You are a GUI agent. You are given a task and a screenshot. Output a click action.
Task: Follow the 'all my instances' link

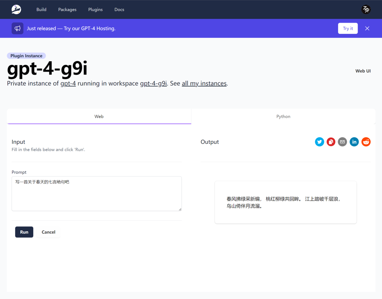click(x=204, y=84)
